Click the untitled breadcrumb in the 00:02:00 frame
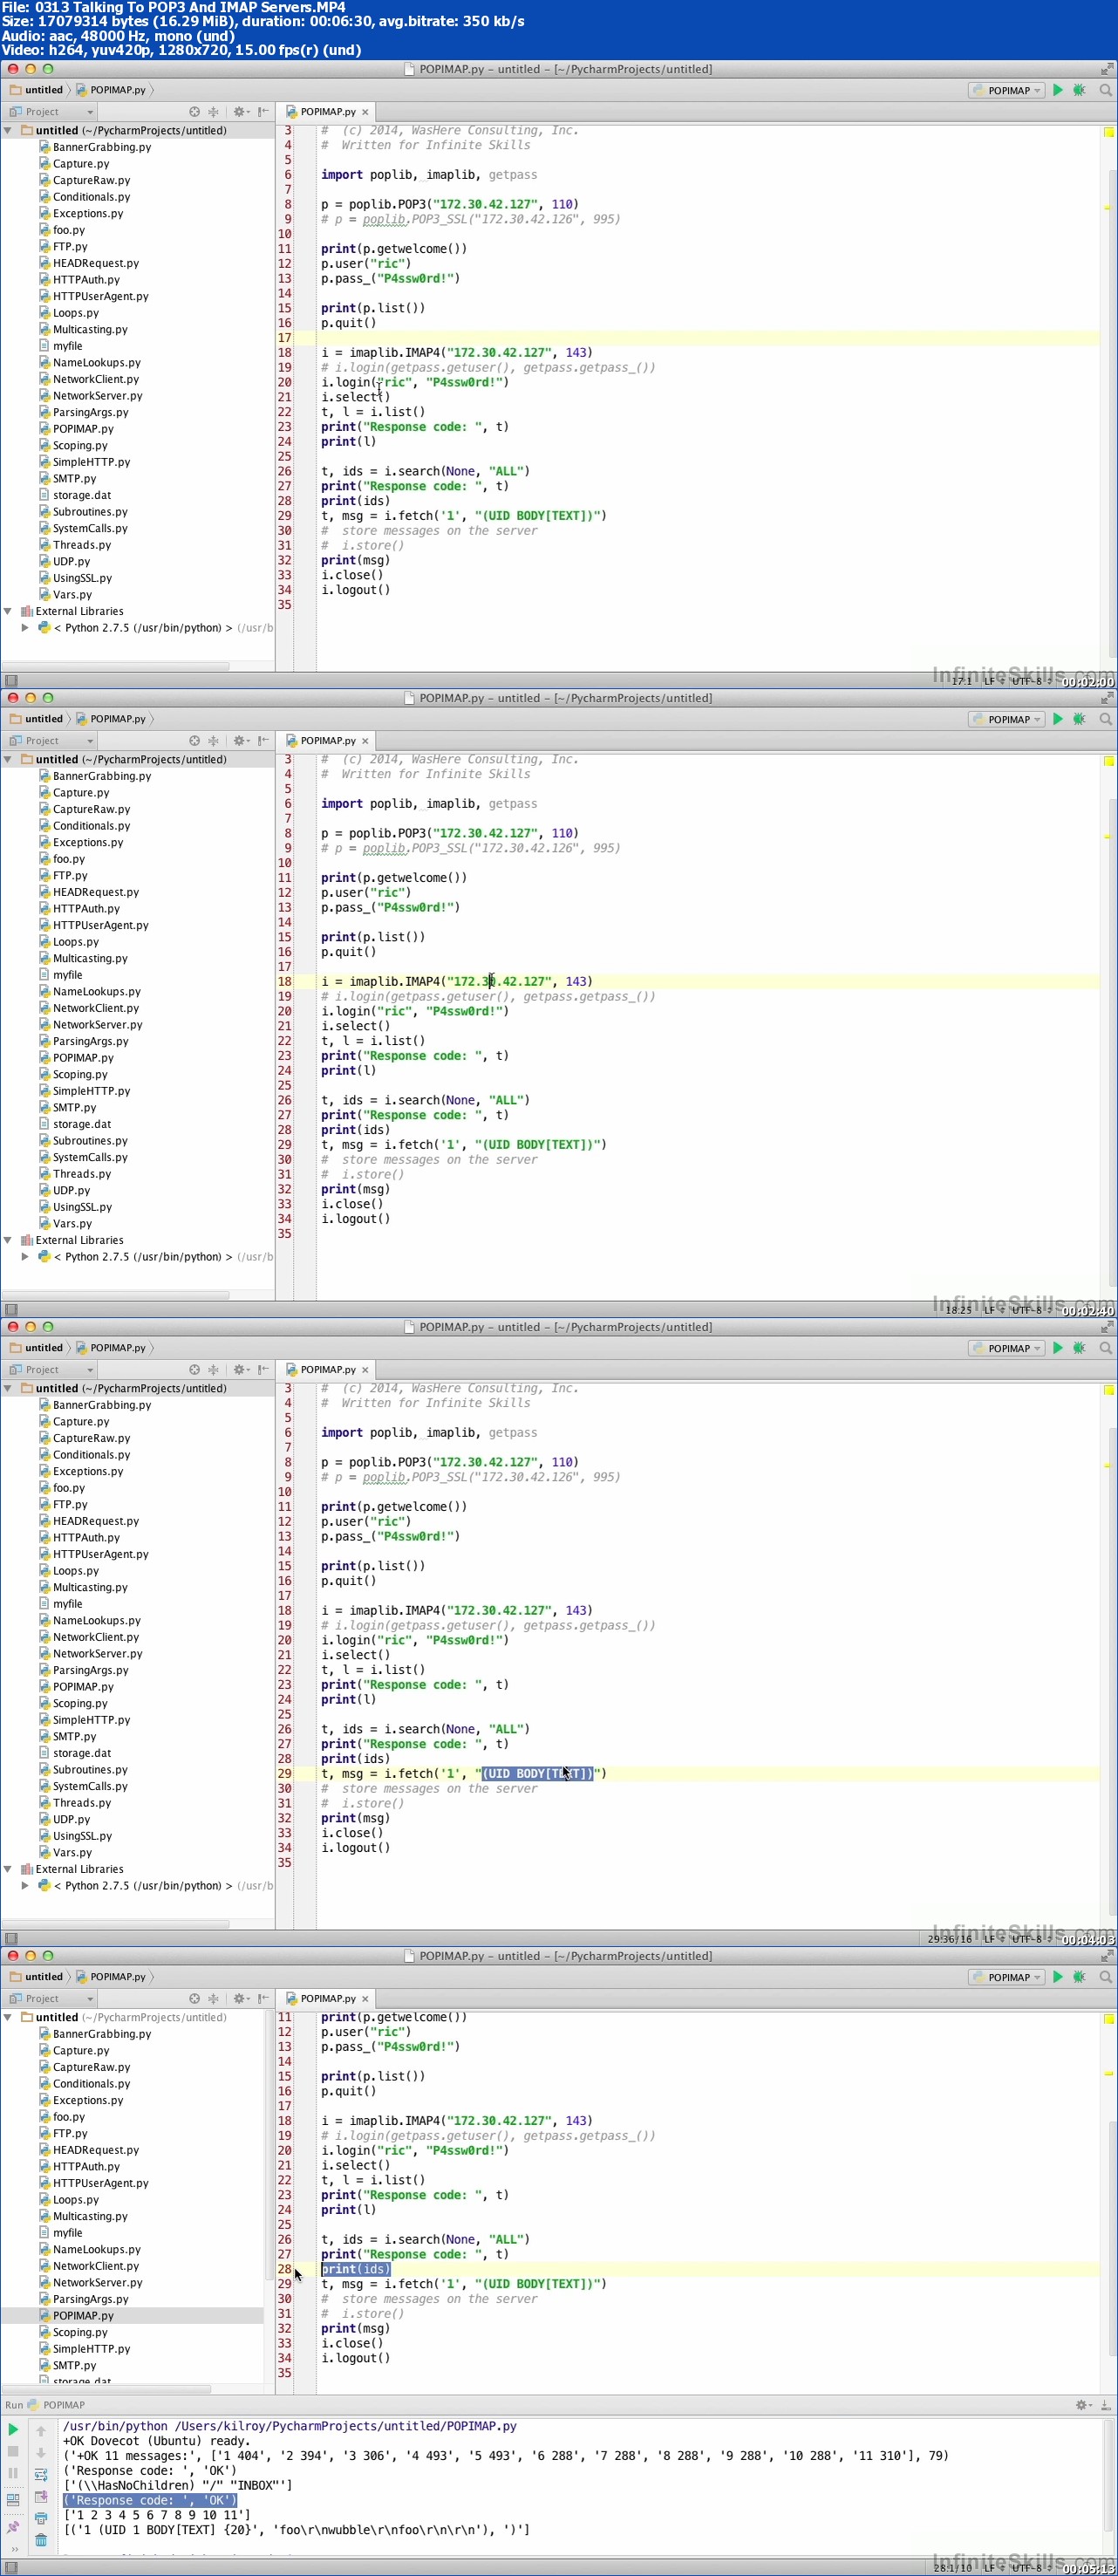The height and width of the screenshot is (2576, 1118). pyautogui.click(x=36, y=90)
